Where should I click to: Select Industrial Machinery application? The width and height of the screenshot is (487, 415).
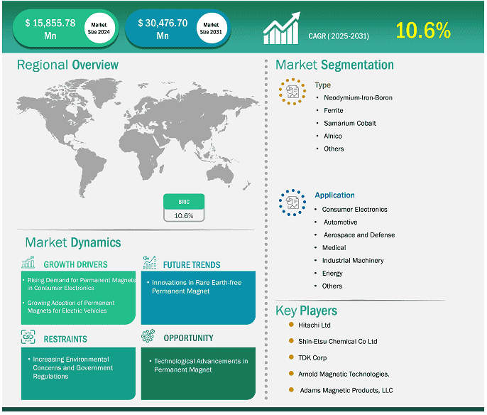pos(353,260)
